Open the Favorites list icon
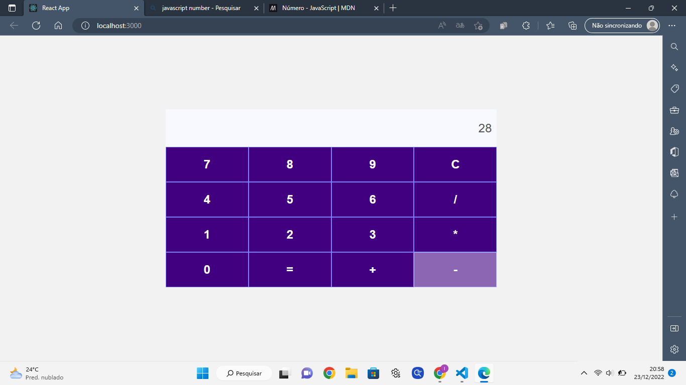Screen dimensions: 686x385 click(550, 25)
